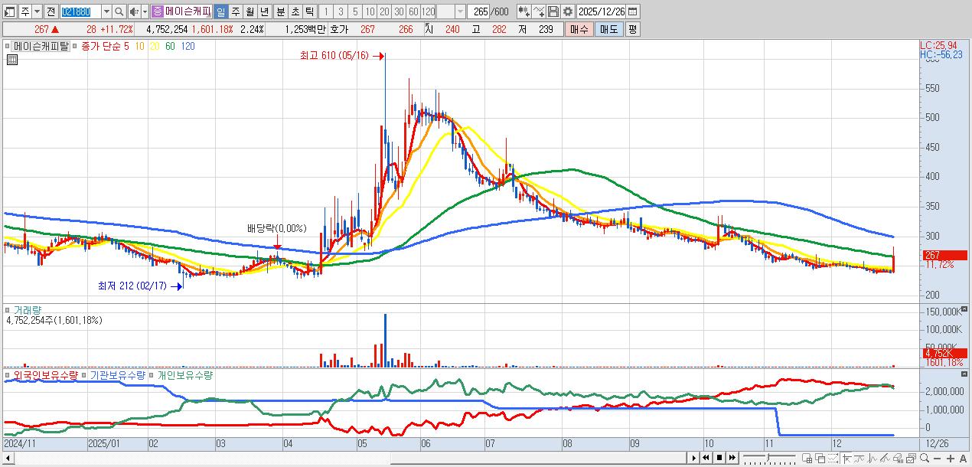Click the overlapping windows icon
This screenshot has height=467, width=972.
pos(820,458)
